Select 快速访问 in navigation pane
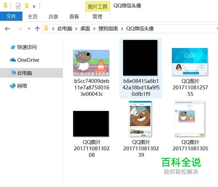Screen dimensions: 218x187 click(27, 47)
